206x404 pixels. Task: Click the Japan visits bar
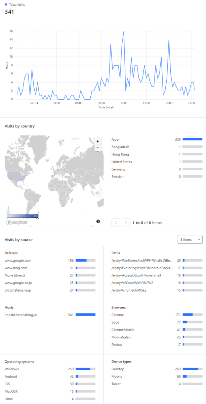coord(193,139)
